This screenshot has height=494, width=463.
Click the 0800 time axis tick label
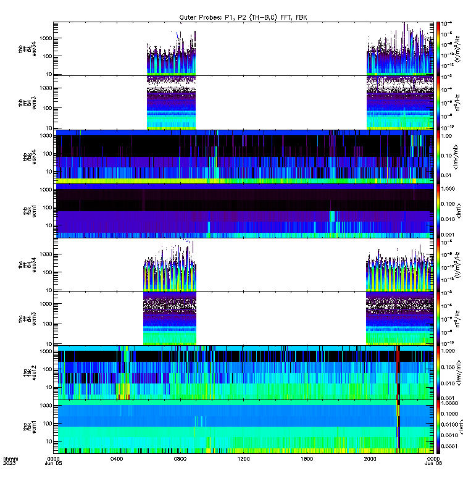click(x=180, y=459)
